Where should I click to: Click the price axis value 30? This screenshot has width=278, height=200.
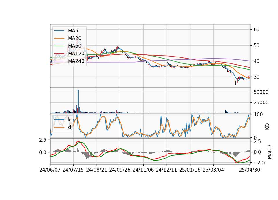coord(257,77)
